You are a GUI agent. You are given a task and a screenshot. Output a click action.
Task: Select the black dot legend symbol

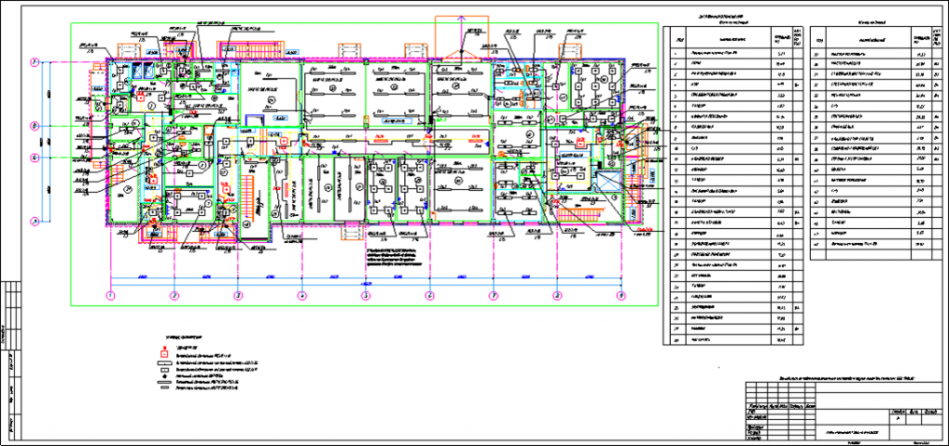(163, 376)
